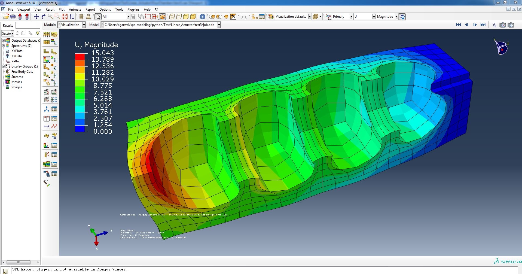The height and width of the screenshot is (274, 522).
Task: Click the Plot Undeformed Shape icon
Action: tap(46, 51)
